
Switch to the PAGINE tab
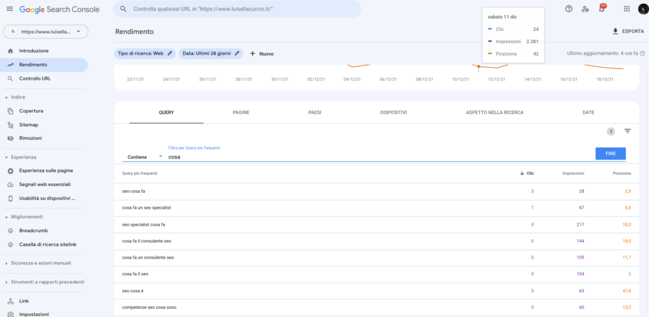(241, 113)
